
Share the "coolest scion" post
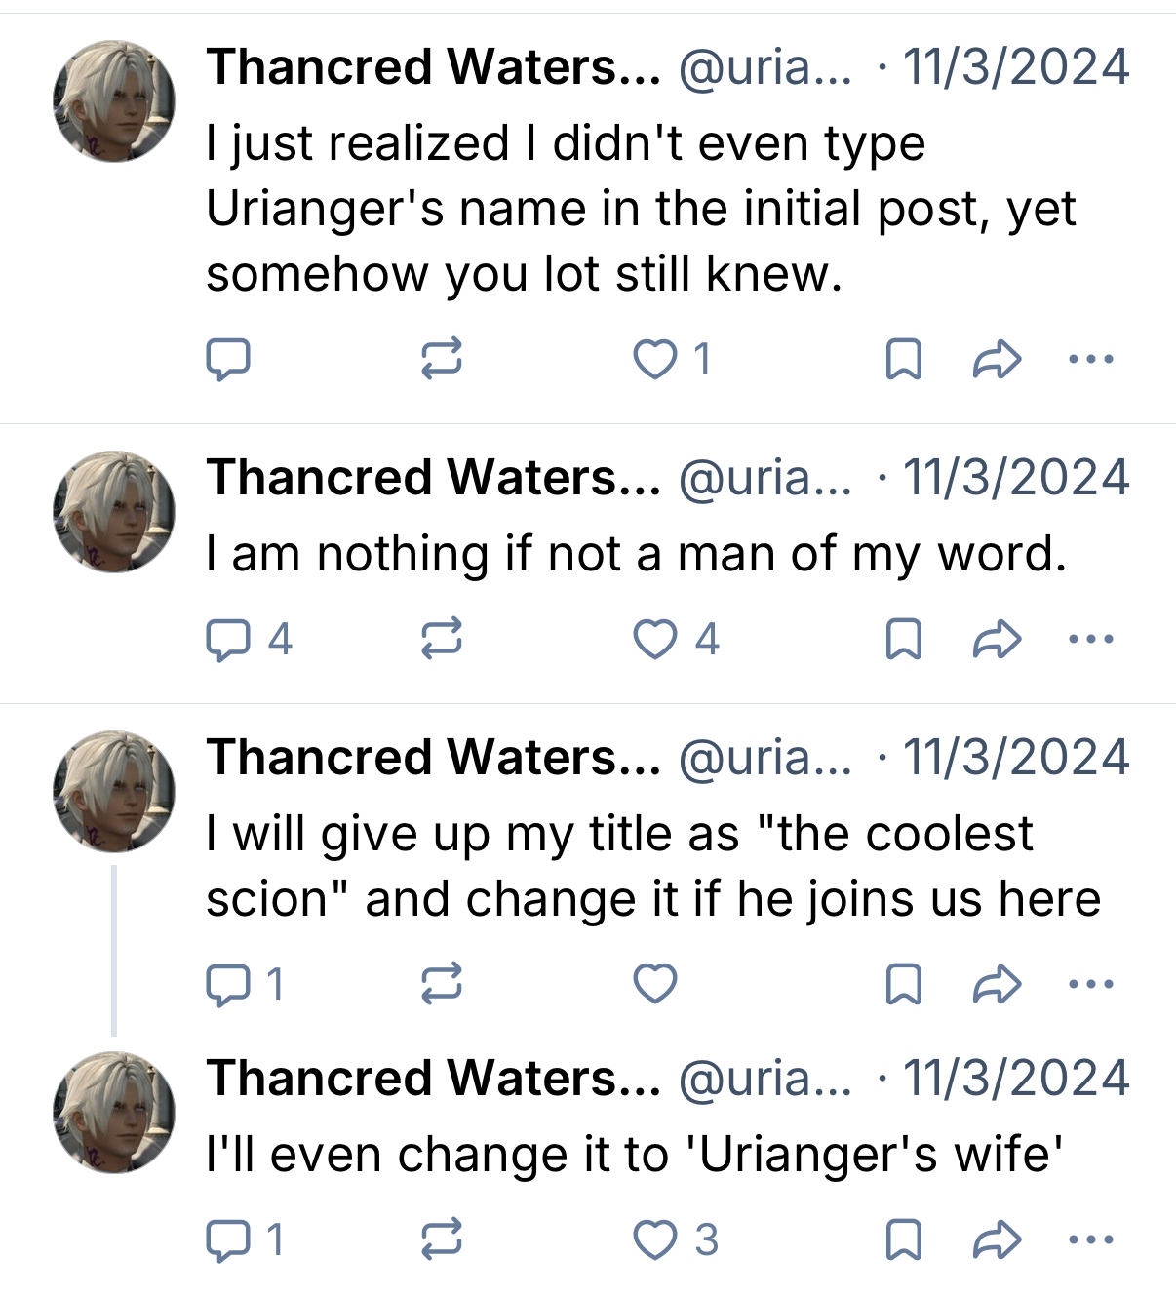997,984
